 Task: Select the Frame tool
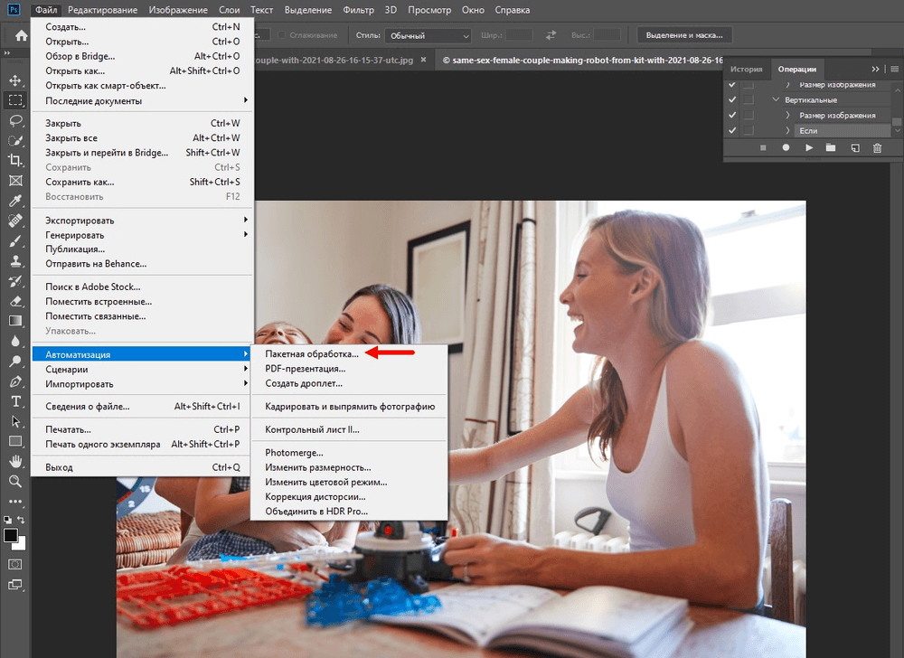[x=15, y=181]
